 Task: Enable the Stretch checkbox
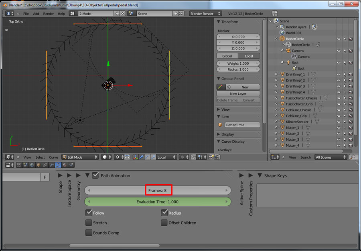(89, 223)
